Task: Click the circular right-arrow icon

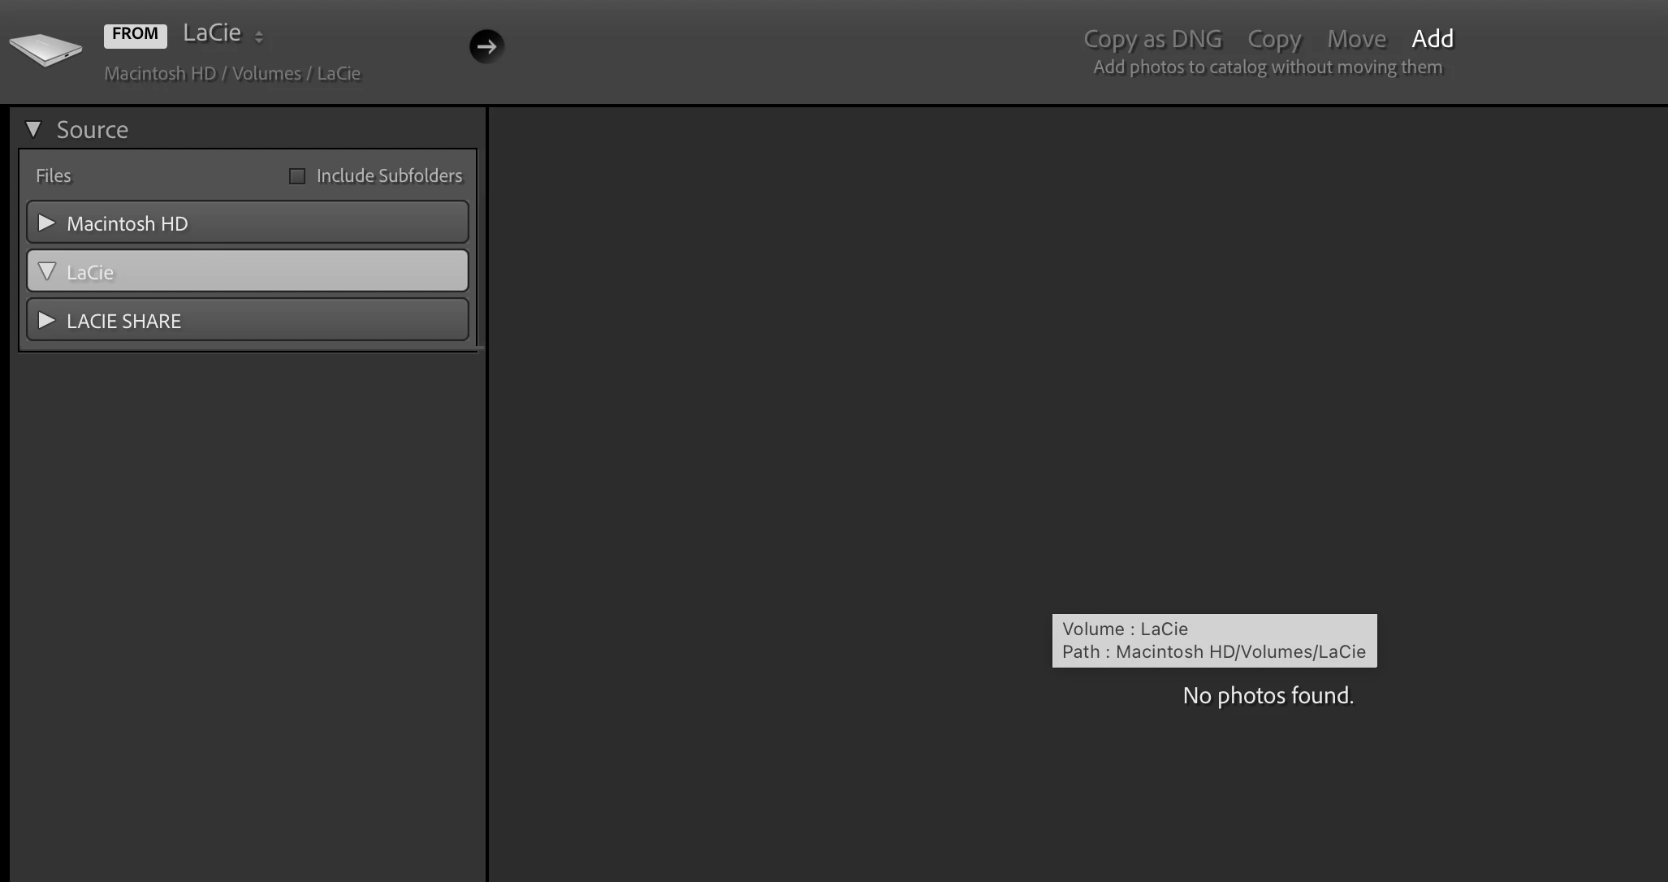Action: coord(486,46)
